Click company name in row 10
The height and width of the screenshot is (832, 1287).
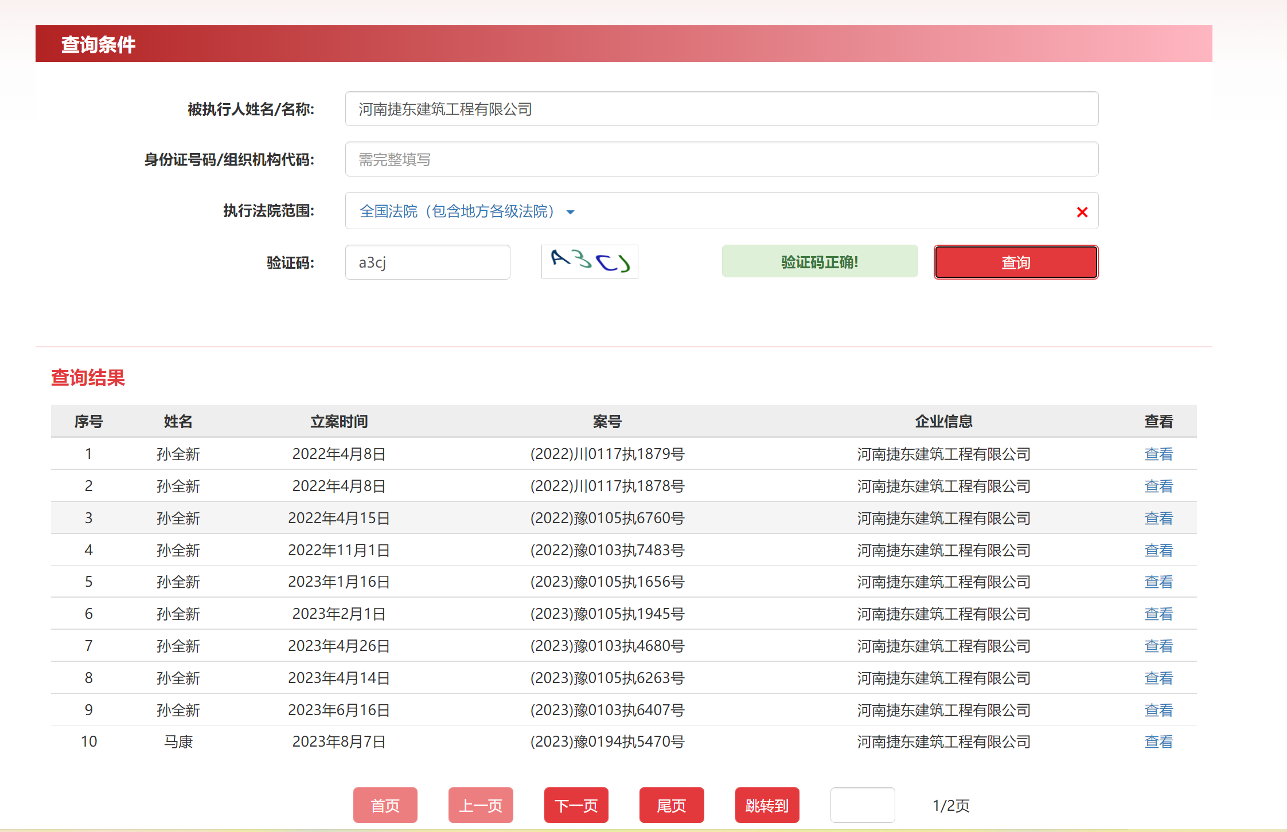(944, 742)
